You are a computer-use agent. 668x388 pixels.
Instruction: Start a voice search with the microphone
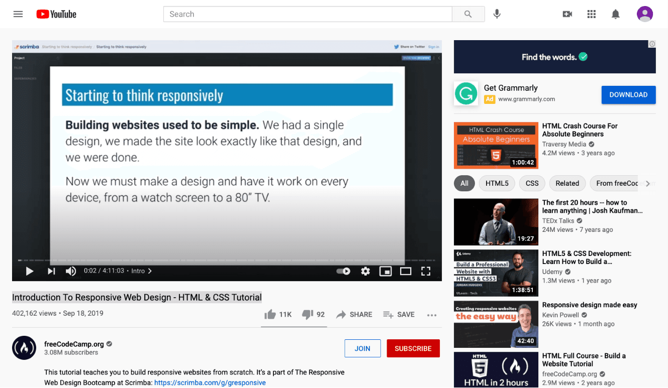(497, 14)
